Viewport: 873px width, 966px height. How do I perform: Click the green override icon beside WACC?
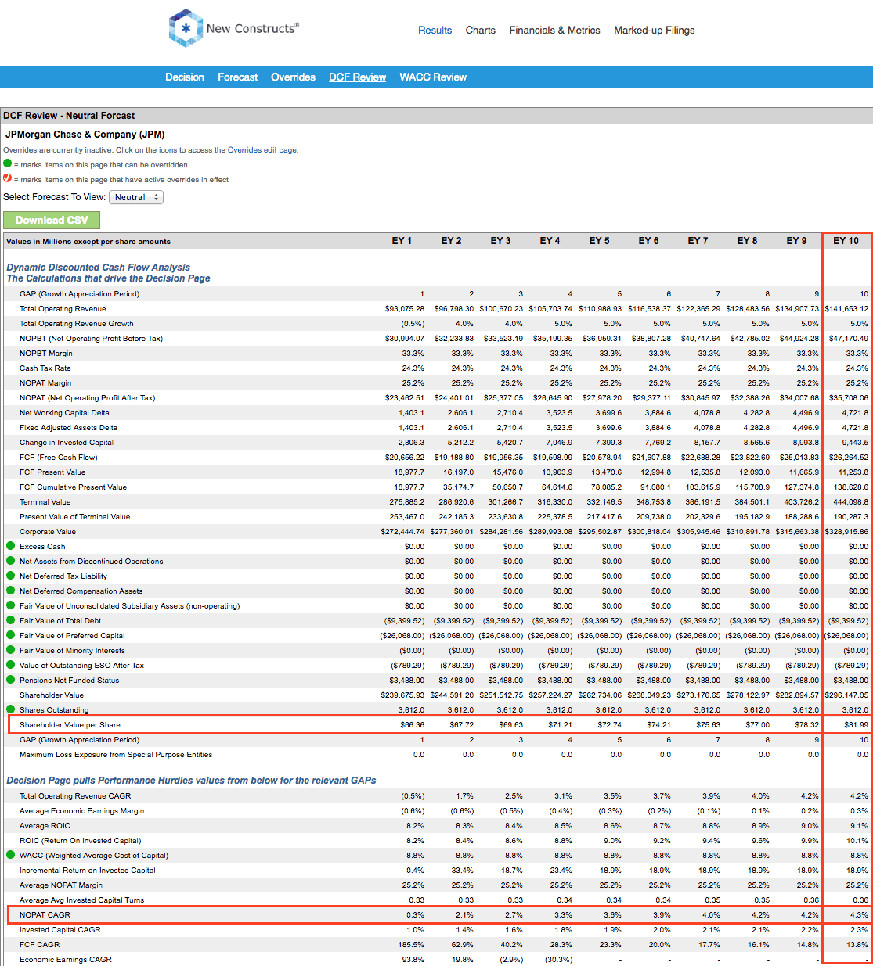9,855
